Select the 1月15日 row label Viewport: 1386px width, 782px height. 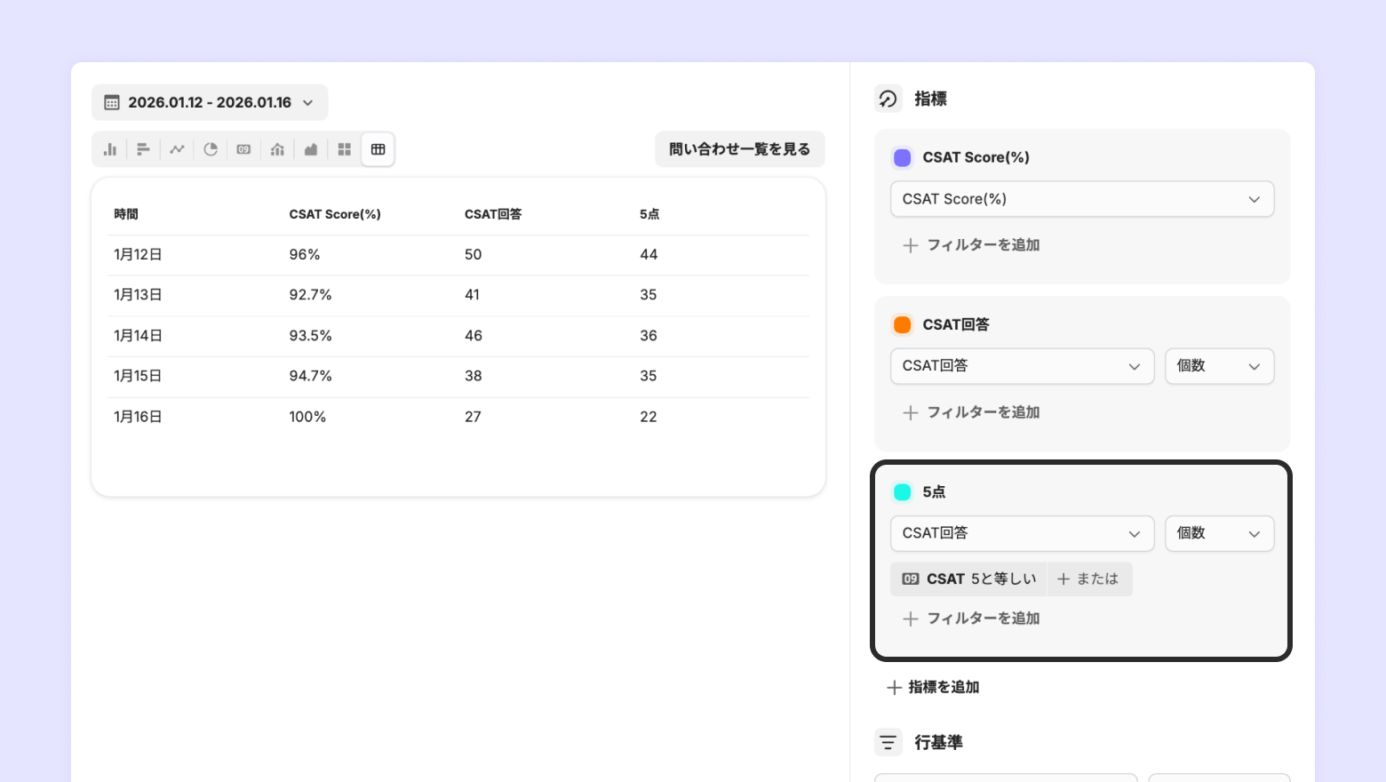coord(138,376)
